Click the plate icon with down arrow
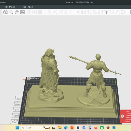Screen dimensions: 131x131 (19, 98)
